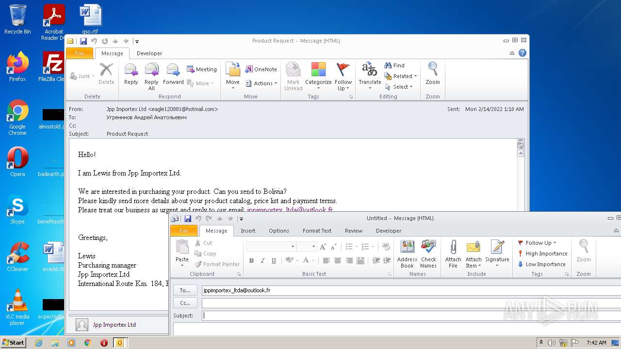Image resolution: width=621 pixels, height=349 pixels.
Task: Align text right in the Basic Text group
Action: (349, 260)
